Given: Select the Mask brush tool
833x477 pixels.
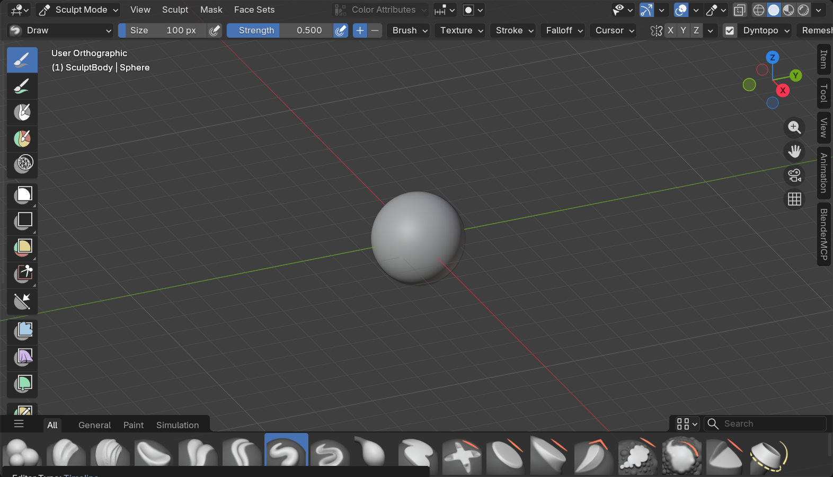Looking at the screenshot, I should click(22, 112).
